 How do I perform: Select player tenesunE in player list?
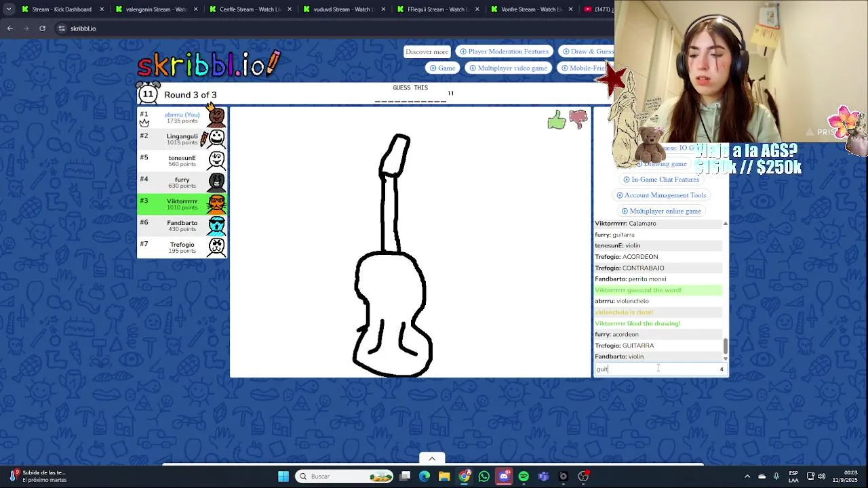click(182, 160)
